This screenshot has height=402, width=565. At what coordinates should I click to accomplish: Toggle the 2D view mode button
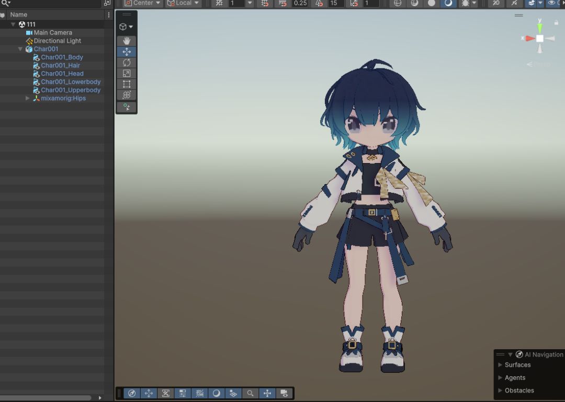click(496, 3)
